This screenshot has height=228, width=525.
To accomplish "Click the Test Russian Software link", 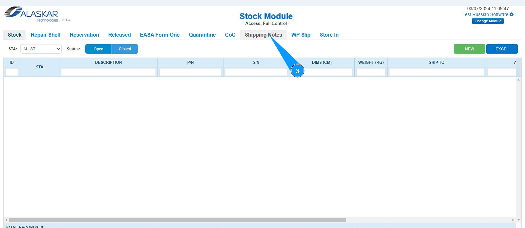I will point(485,14).
